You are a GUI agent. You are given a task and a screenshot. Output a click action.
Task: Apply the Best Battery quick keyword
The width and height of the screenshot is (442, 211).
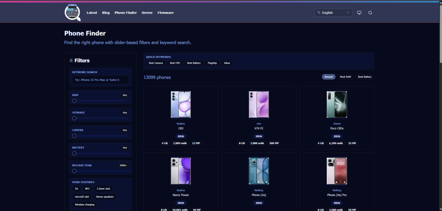pyautogui.click(x=194, y=63)
